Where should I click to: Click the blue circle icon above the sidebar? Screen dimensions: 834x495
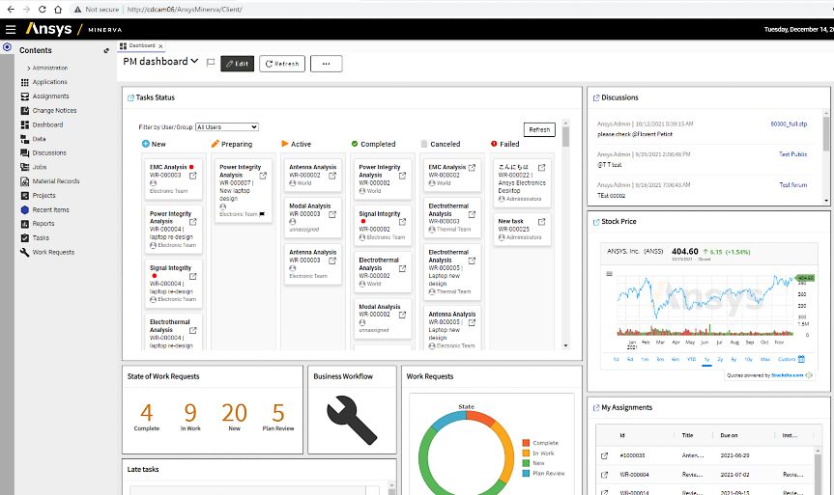tap(7, 46)
